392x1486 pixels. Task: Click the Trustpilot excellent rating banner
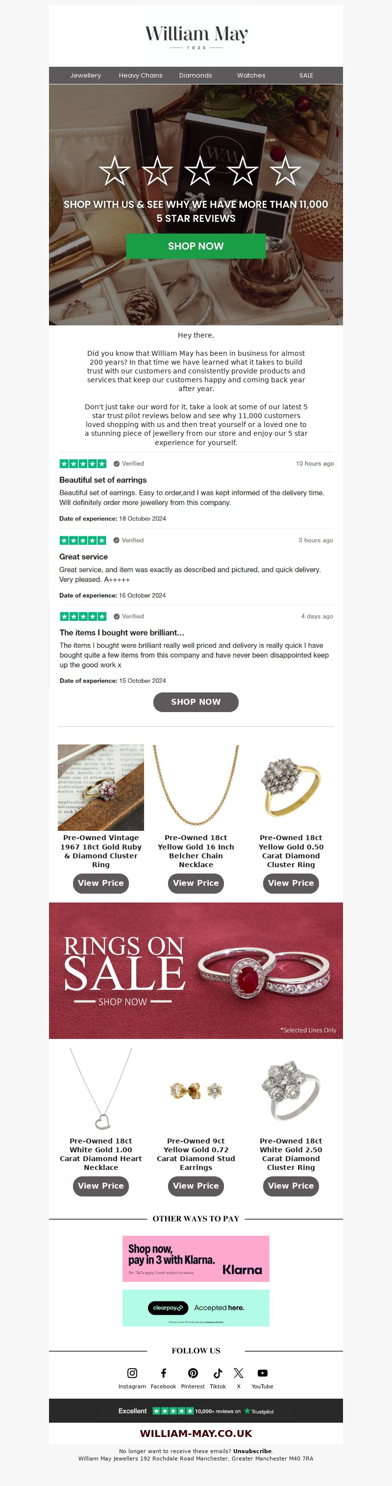(x=196, y=1411)
